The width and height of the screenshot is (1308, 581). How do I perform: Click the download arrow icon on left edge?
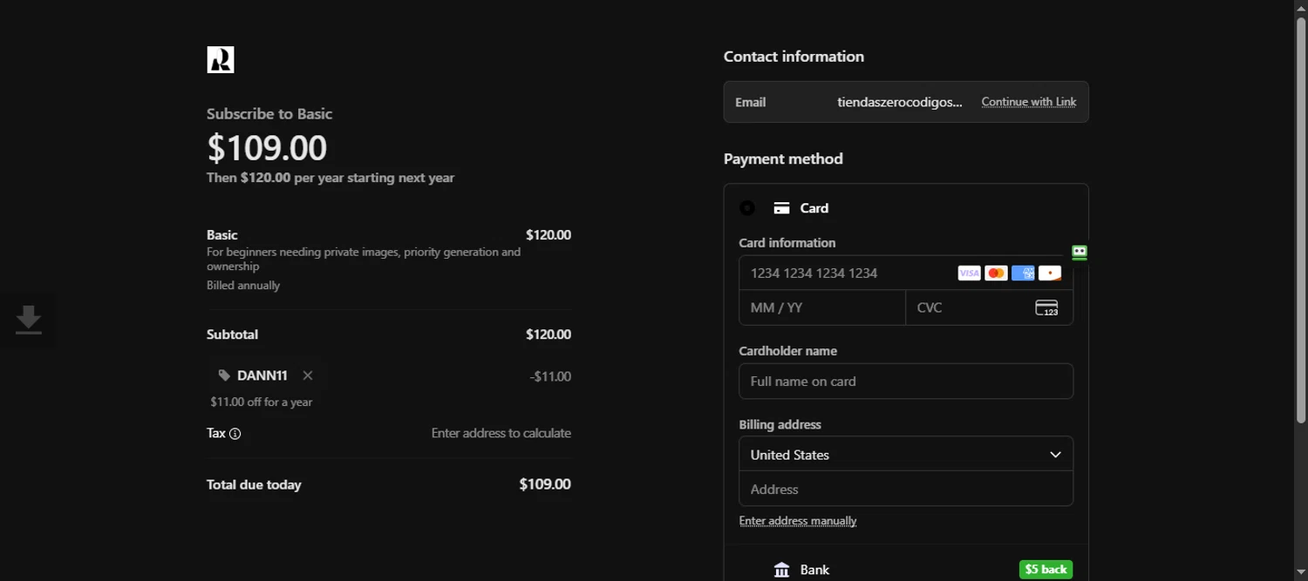(29, 320)
